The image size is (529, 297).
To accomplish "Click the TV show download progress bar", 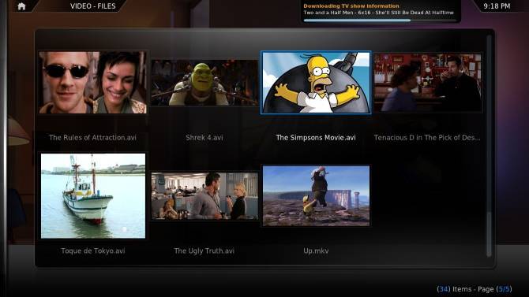I will point(379,20).
